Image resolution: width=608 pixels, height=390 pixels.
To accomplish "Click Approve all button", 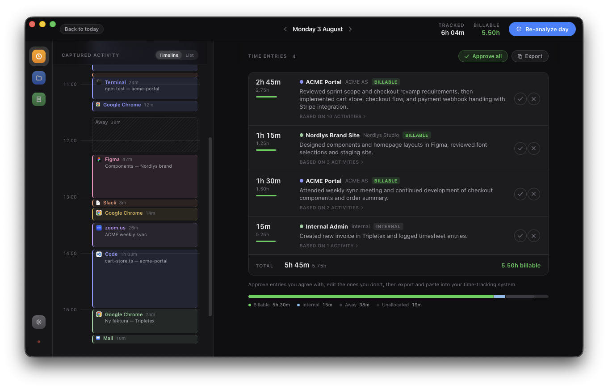I will [x=483, y=56].
